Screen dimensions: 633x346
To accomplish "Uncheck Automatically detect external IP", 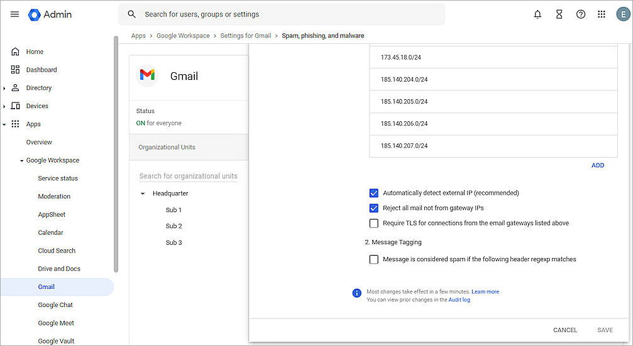I will [x=374, y=193].
